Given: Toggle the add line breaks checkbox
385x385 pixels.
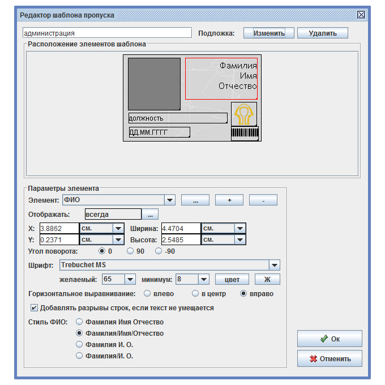Looking at the screenshot, I should point(34,308).
